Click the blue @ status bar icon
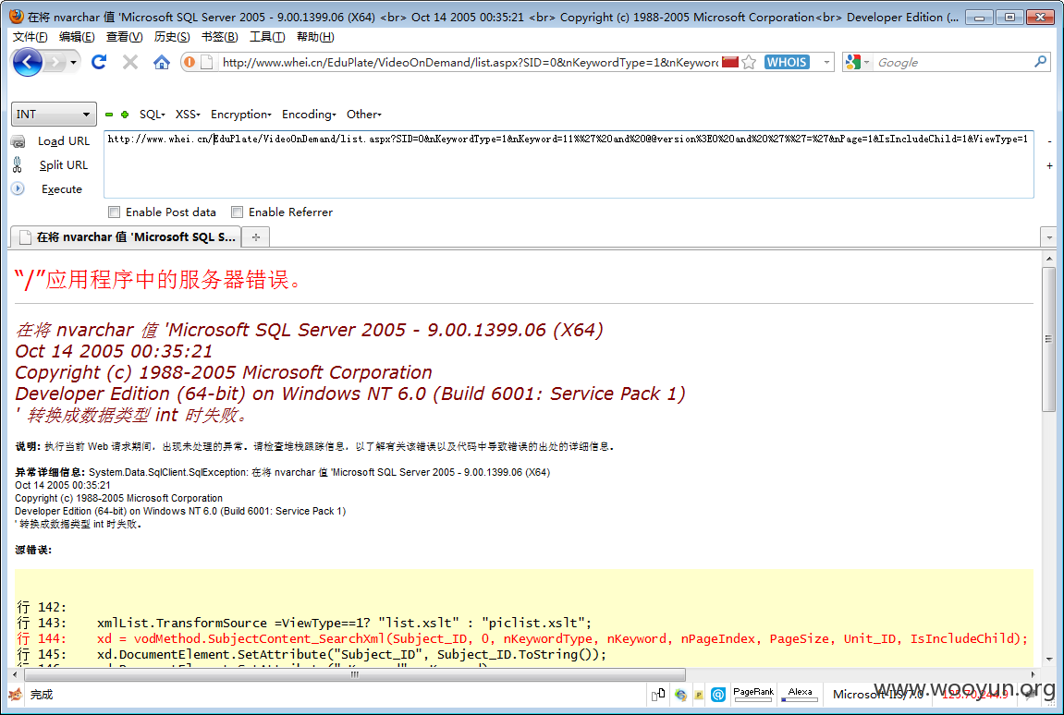 pyautogui.click(x=718, y=694)
